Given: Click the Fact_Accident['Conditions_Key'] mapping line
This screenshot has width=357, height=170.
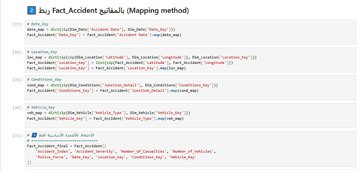Looking at the screenshot, I should tap(112, 91).
